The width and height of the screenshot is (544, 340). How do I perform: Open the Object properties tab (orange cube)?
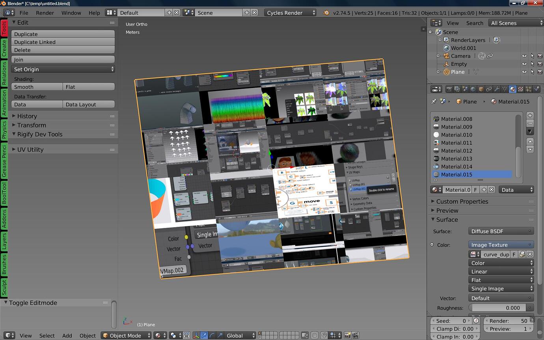pos(481,89)
